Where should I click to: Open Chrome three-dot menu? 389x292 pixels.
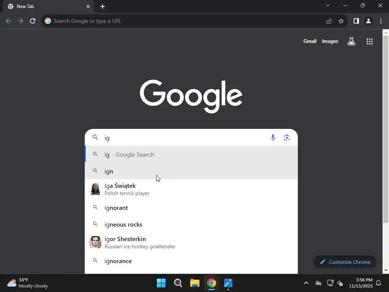[x=381, y=21]
